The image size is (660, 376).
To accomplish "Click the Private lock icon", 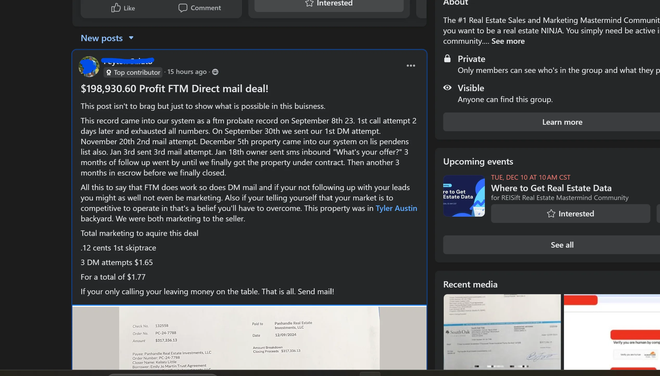I will point(447,59).
